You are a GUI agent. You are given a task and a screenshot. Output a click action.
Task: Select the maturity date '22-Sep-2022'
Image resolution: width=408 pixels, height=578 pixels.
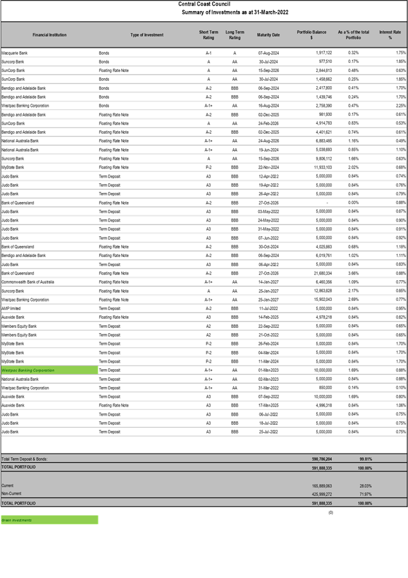[269, 326]
